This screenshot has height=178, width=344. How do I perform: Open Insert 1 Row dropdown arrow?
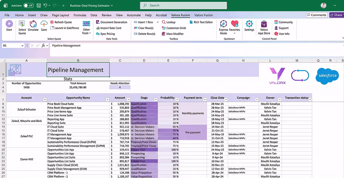click(x=157, y=22)
